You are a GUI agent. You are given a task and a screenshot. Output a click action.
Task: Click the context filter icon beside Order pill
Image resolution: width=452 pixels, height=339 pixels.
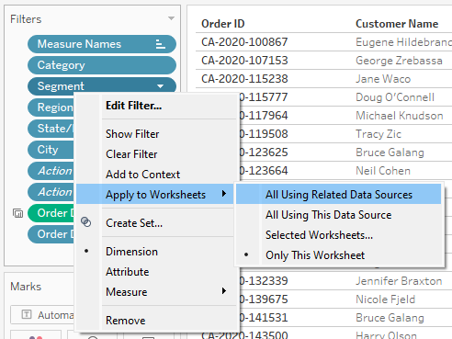pos(18,213)
